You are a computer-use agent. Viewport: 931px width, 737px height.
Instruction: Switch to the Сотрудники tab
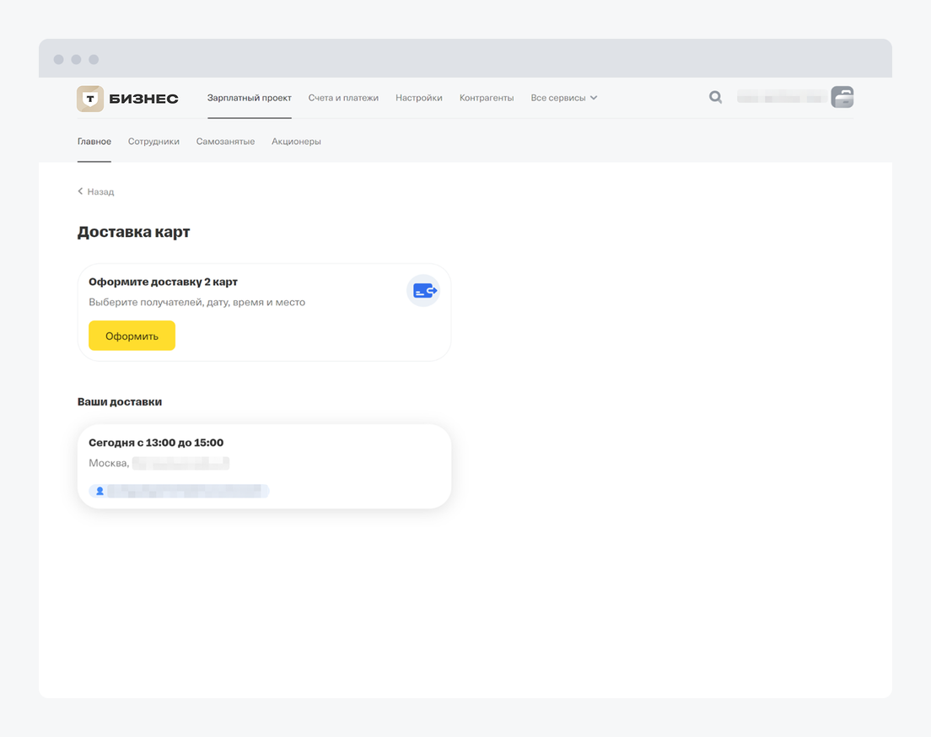tap(153, 142)
